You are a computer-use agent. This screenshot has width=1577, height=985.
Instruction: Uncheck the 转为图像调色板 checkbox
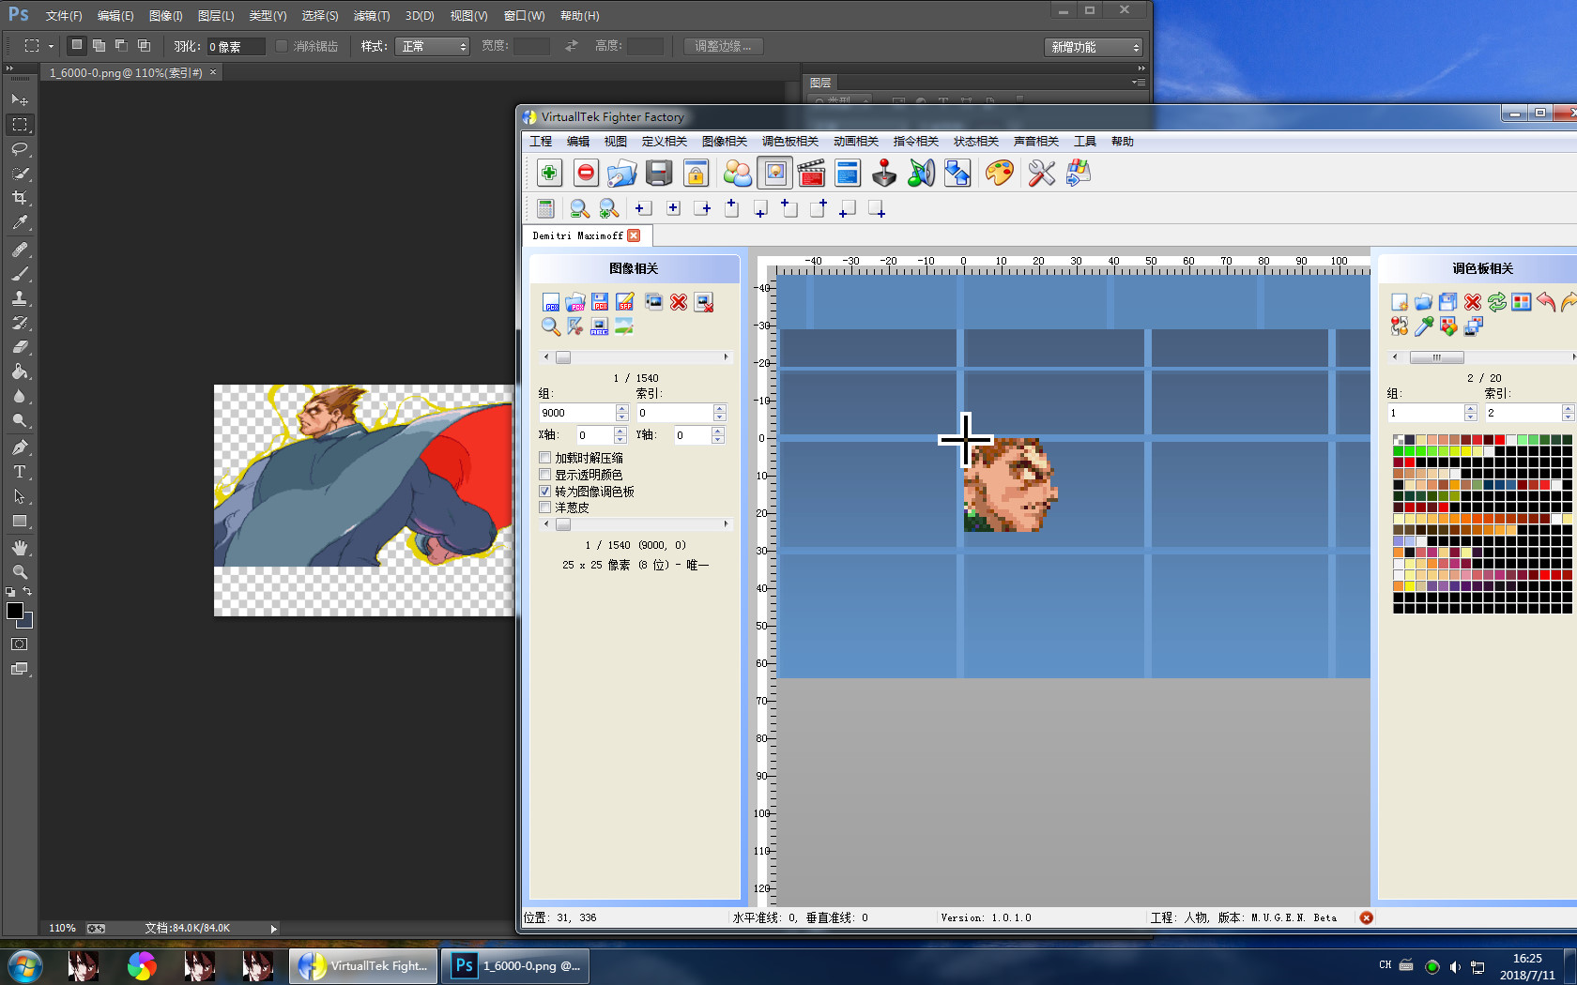coord(544,491)
